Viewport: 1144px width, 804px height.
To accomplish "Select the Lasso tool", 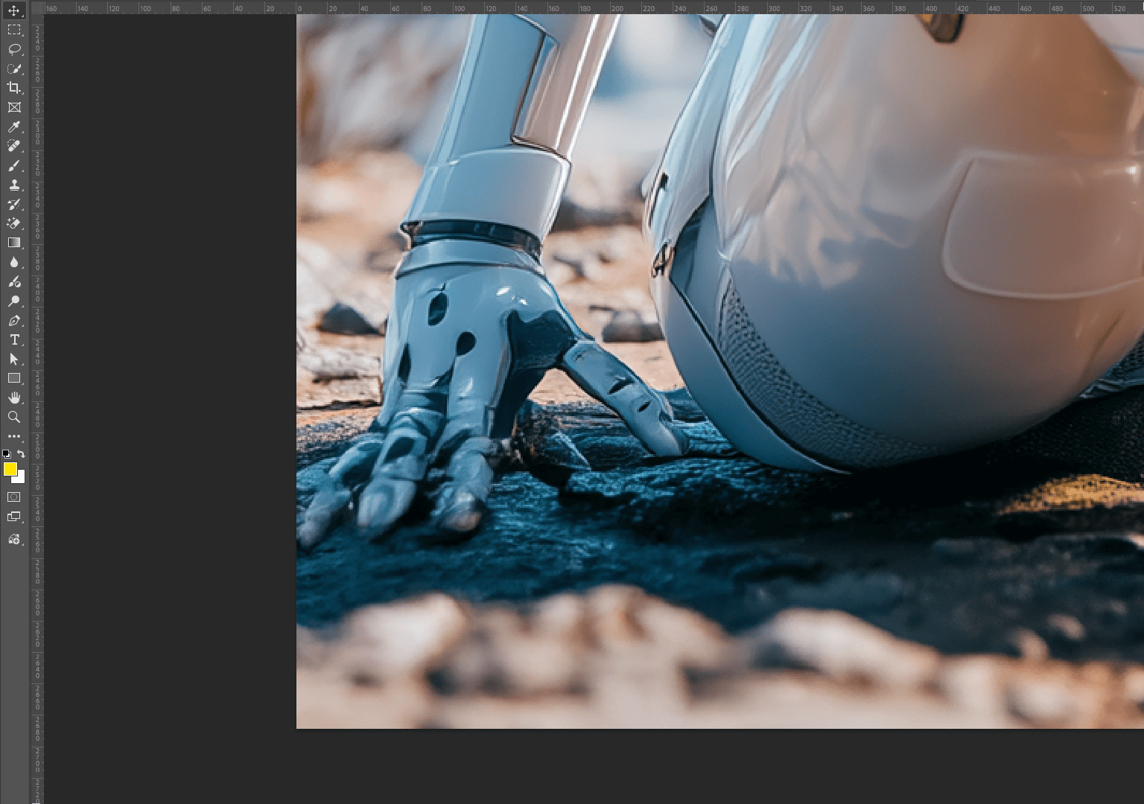I will 13,49.
